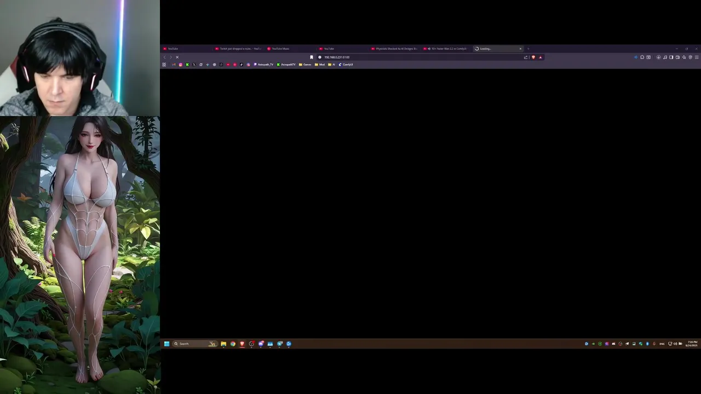
Task: Open the Gmail bookmark icon
Action: (174, 65)
